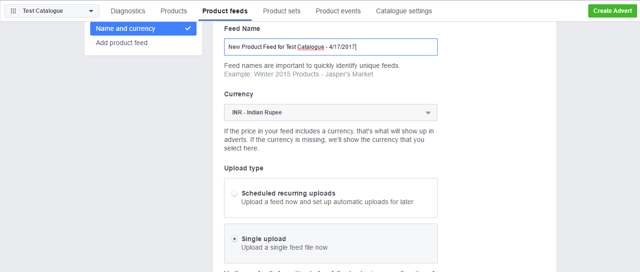640x272 pixels.
Task: Click into the Feed Name text field
Action: (330, 47)
